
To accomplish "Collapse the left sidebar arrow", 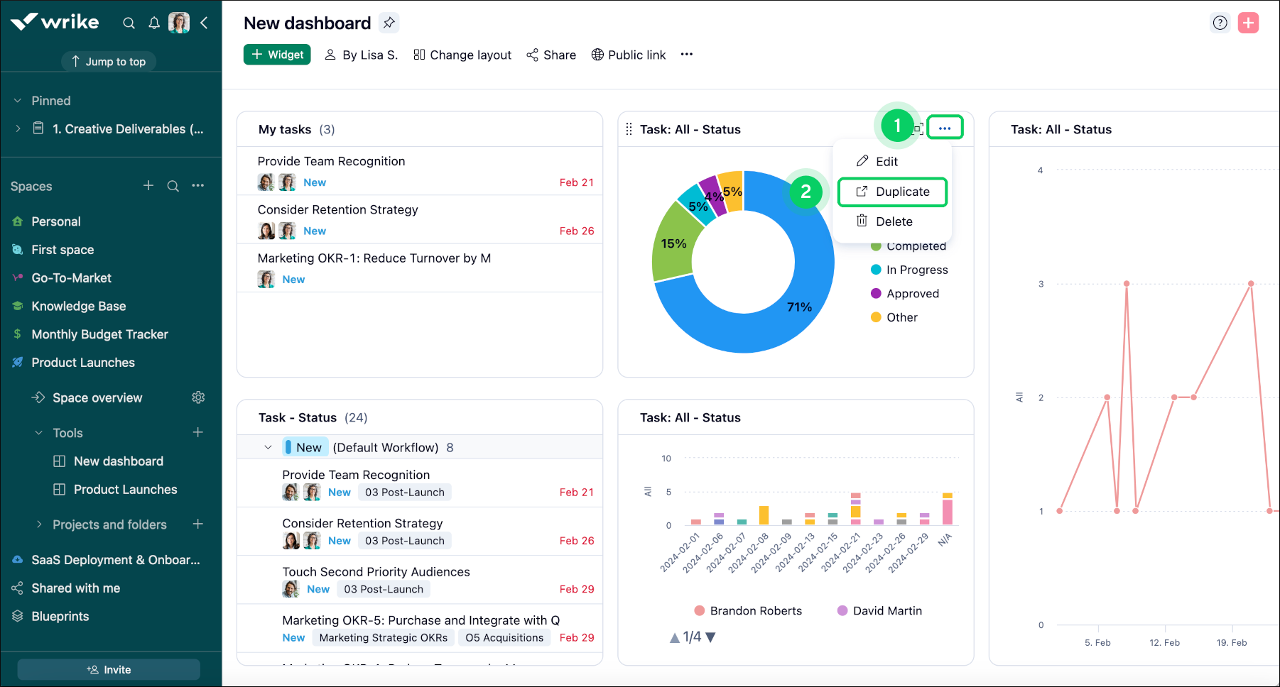I will click(205, 23).
